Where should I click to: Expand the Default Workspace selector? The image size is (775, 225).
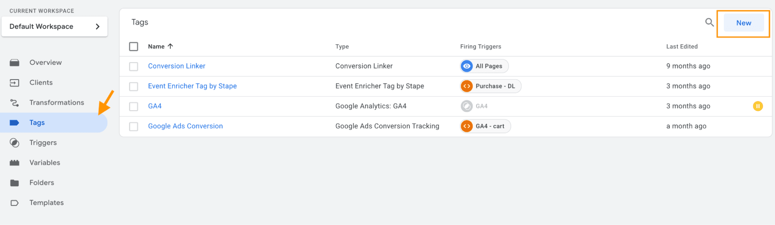(x=54, y=26)
